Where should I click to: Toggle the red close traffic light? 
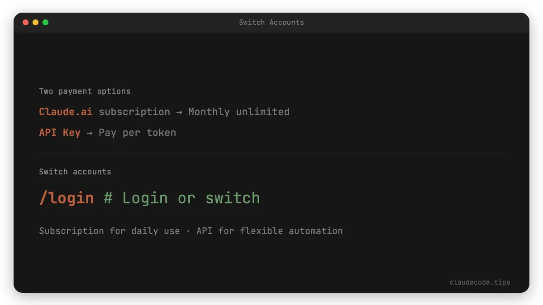point(26,22)
